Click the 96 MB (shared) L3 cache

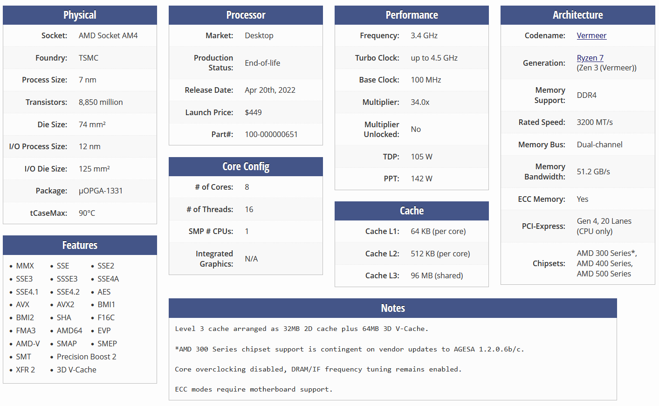click(437, 275)
